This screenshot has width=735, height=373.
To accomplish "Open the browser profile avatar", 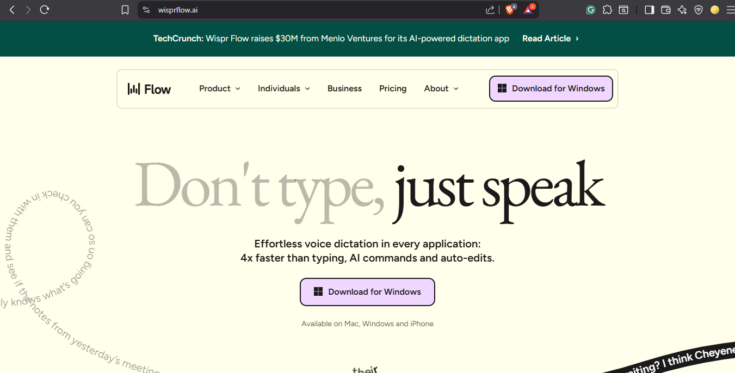I will pos(715,10).
